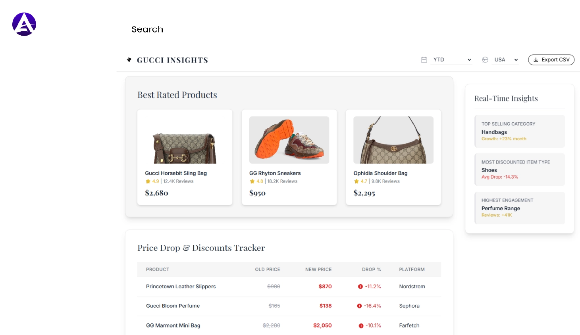This screenshot has height=335, width=580.
Task: Click the red alert icon beside -16.4%
Action: pos(359,306)
